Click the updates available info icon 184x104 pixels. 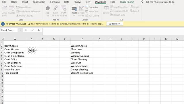tap(3, 24)
